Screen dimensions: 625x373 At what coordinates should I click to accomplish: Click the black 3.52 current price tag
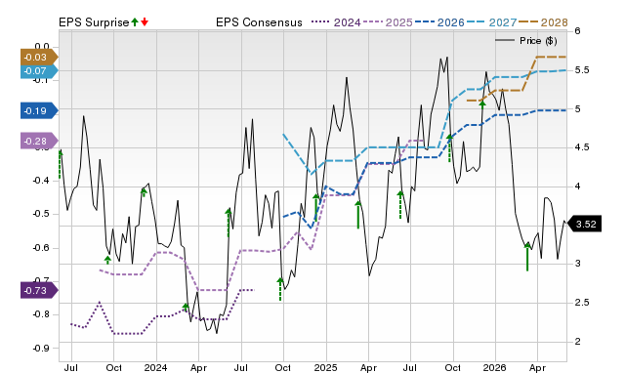[x=584, y=224]
